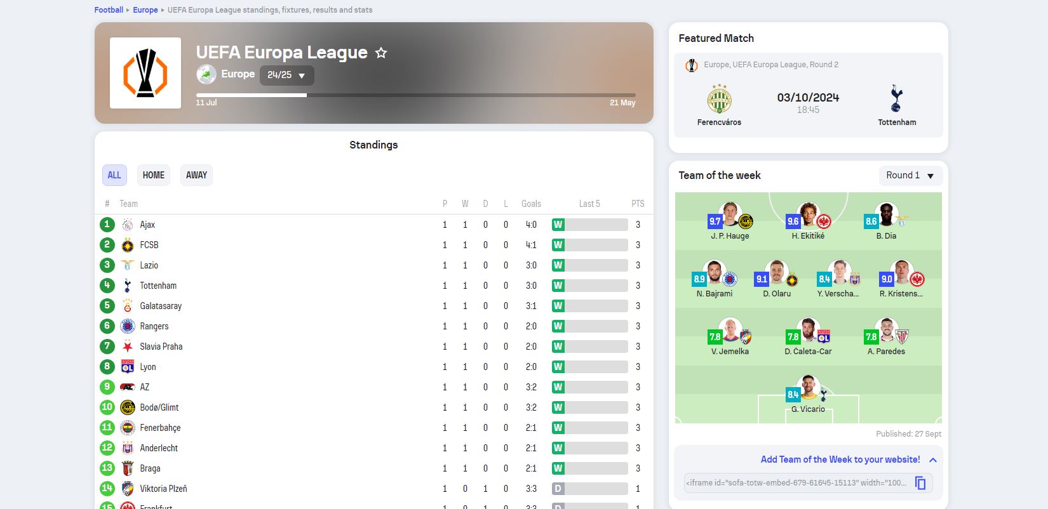The height and width of the screenshot is (509, 1048).
Task: Open Add Team of the Week link
Action: [x=840, y=459]
